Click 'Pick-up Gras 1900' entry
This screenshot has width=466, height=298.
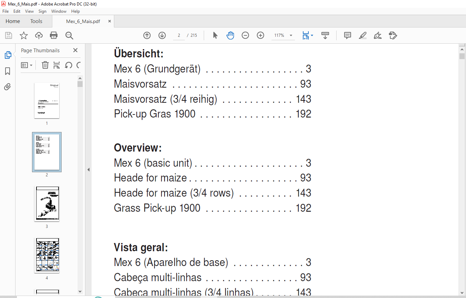point(155,114)
